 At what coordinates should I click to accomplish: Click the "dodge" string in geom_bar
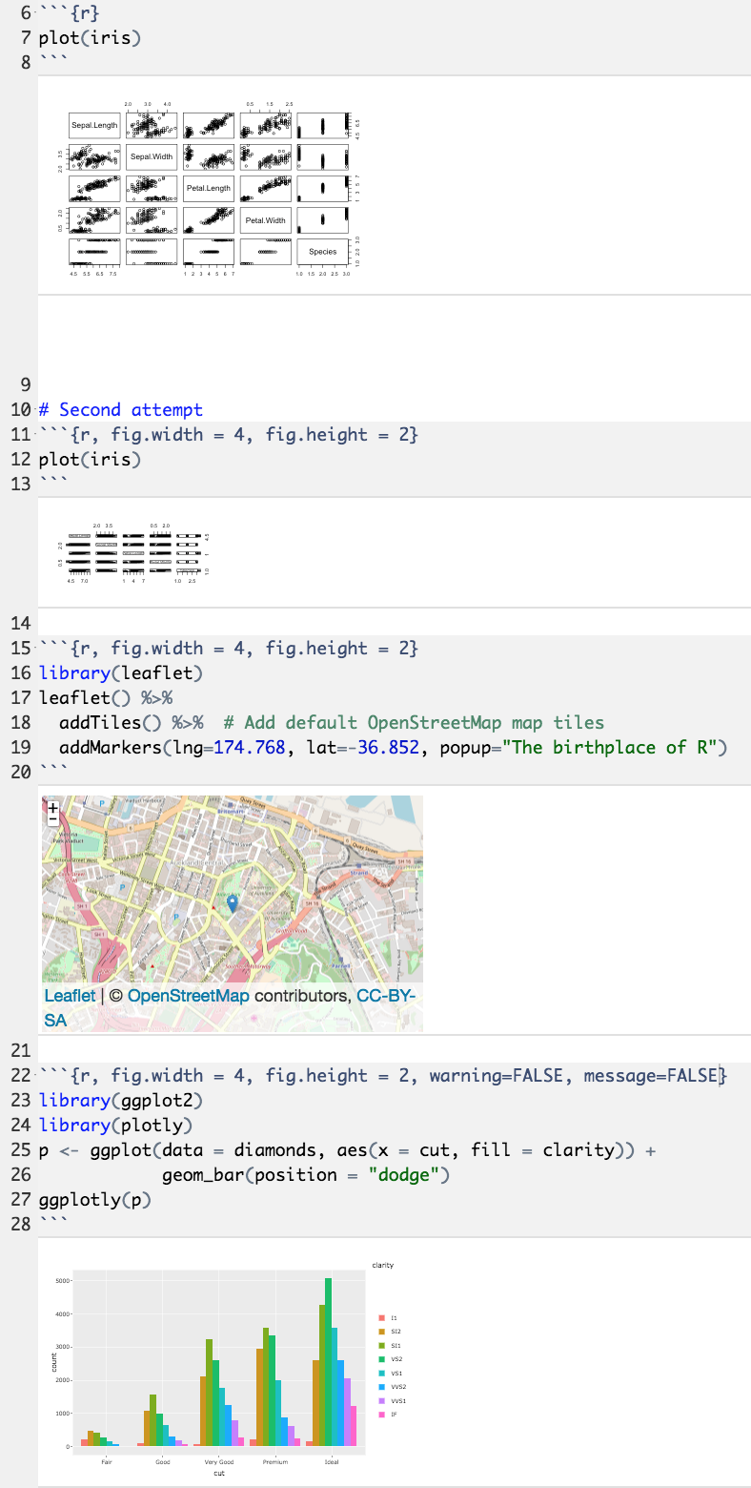(405, 1175)
